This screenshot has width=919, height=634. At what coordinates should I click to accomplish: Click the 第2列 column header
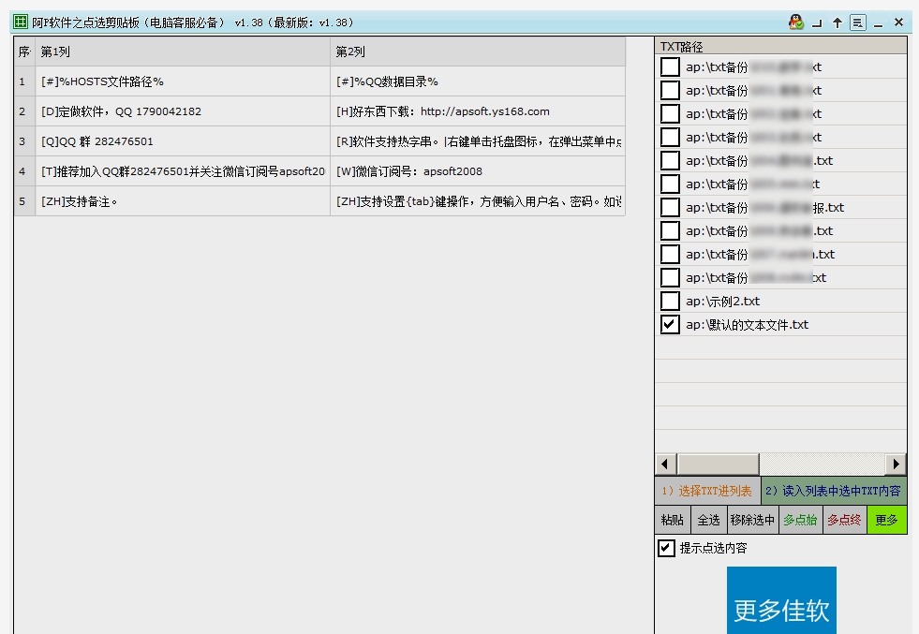(x=478, y=52)
